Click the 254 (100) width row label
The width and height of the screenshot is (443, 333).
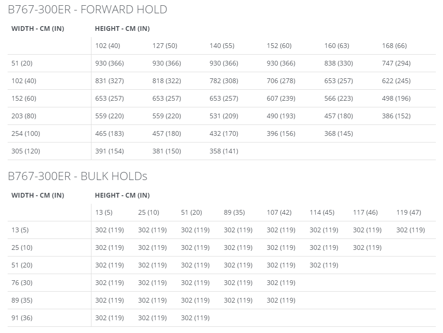point(26,133)
